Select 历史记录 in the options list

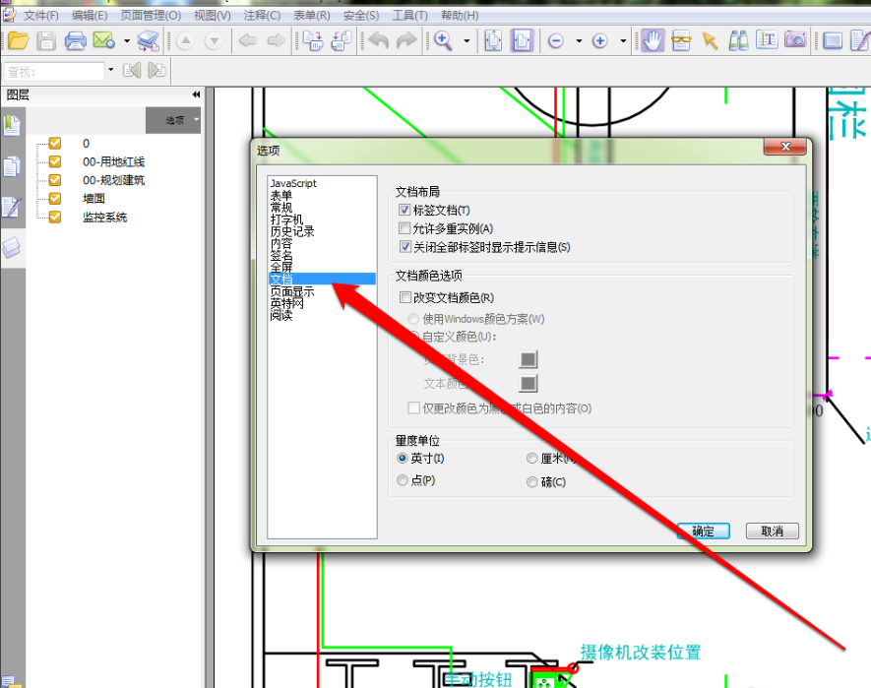click(x=292, y=231)
